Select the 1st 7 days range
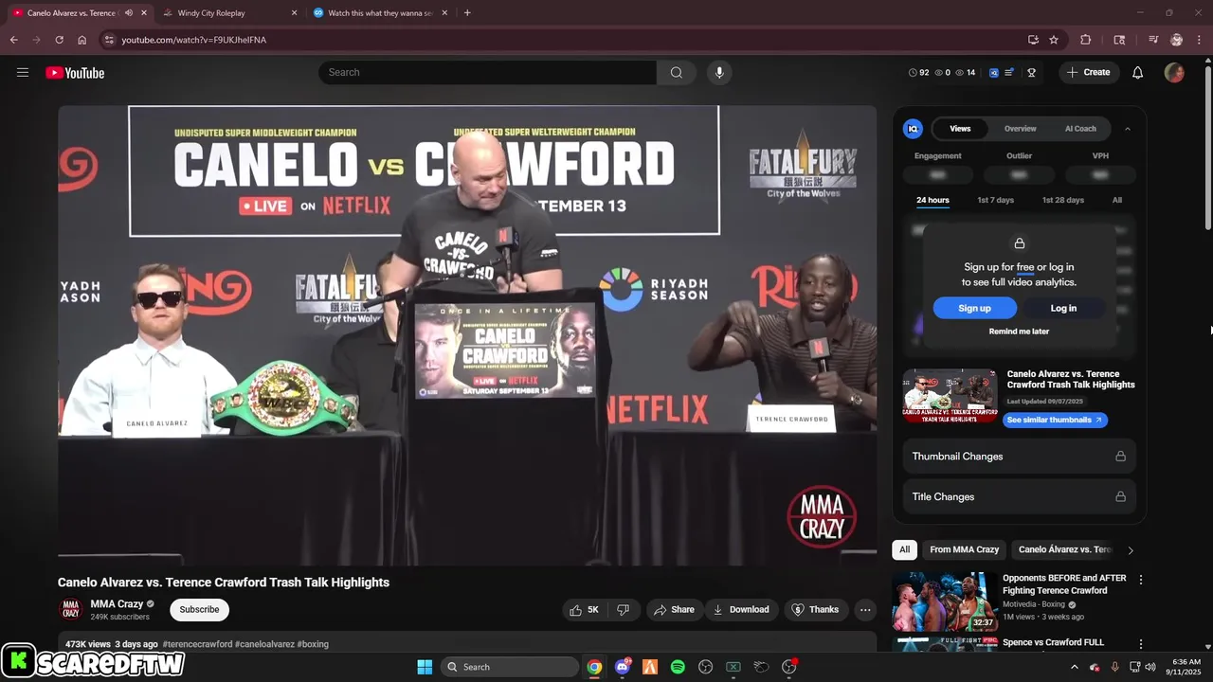This screenshot has width=1213, height=682. pos(995,200)
